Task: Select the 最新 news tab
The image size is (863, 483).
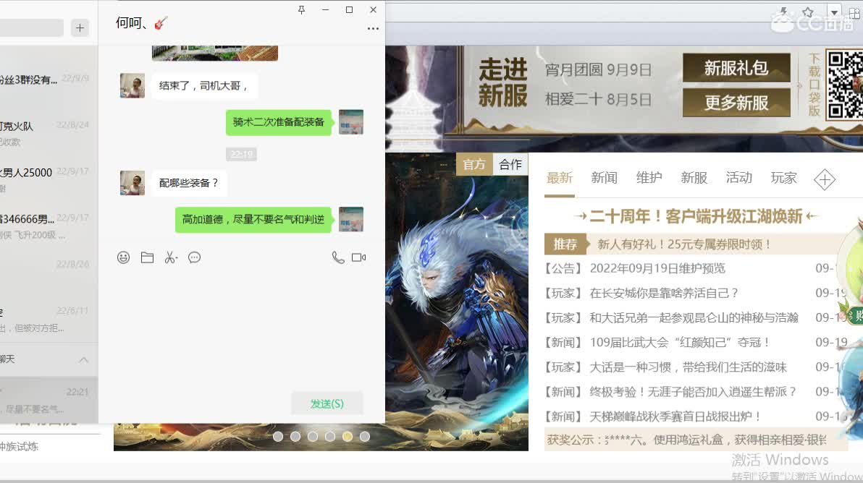Action: pyautogui.click(x=560, y=178)
